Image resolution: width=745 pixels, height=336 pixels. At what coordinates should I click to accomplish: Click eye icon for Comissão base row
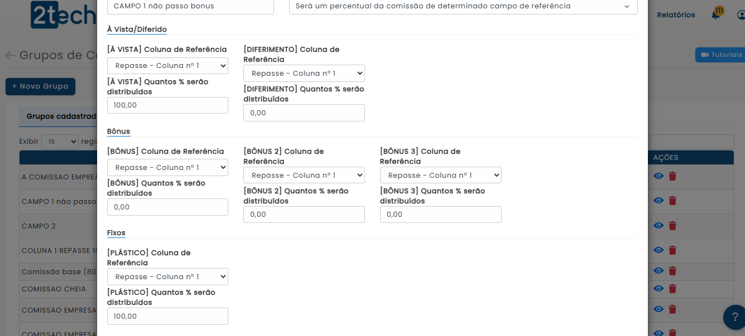(x=659, y=271)
